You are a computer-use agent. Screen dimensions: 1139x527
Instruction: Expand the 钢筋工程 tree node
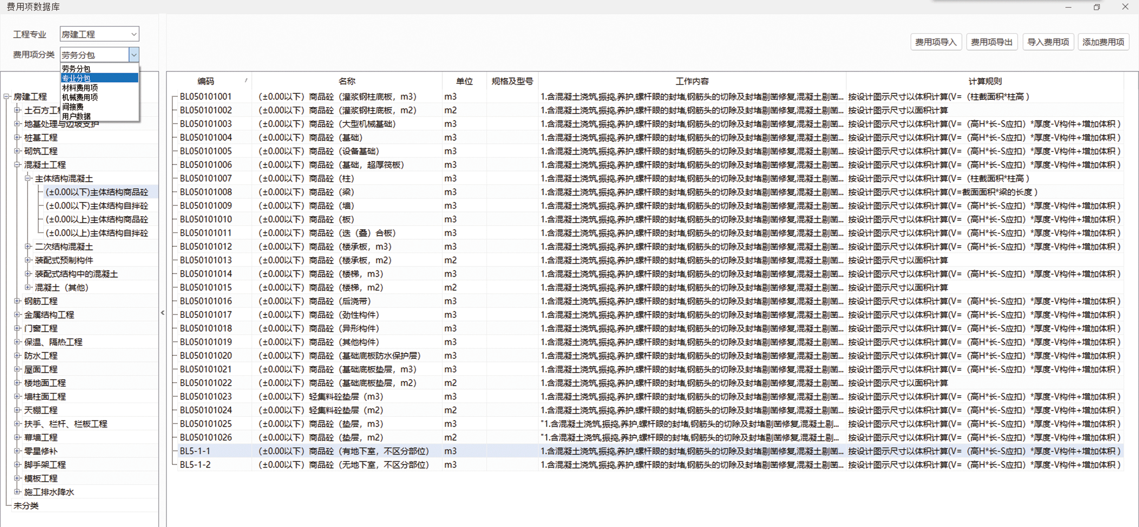coord(17,301)
